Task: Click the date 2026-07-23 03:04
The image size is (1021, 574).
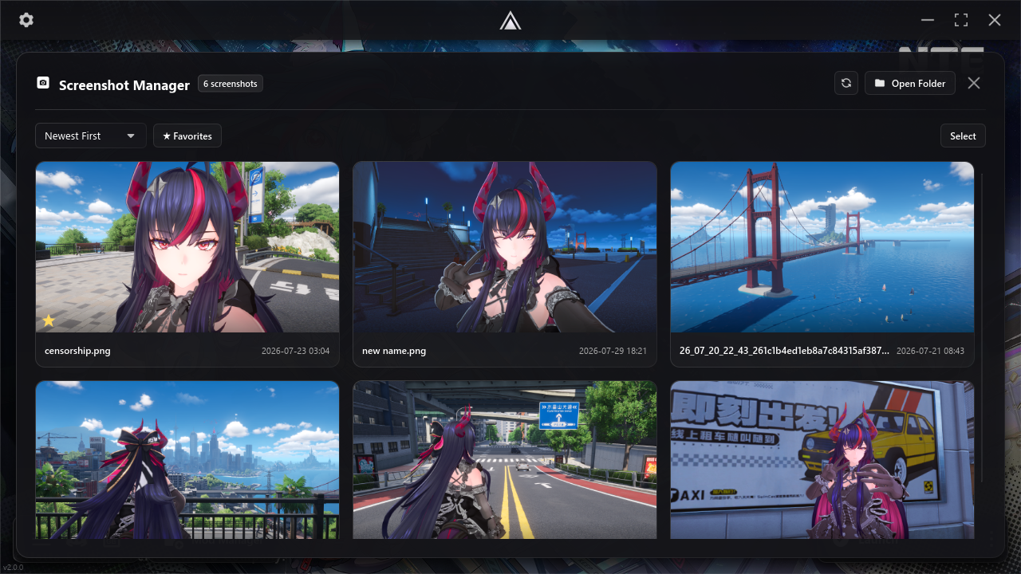Action: point(295,351)
